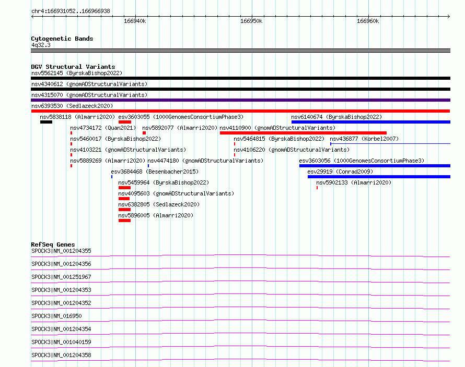Viewport: 465px width, 367px height.
Task: Click the chr4:166931052..166966938 coordinate text
Action: click(x=71, y=11)
